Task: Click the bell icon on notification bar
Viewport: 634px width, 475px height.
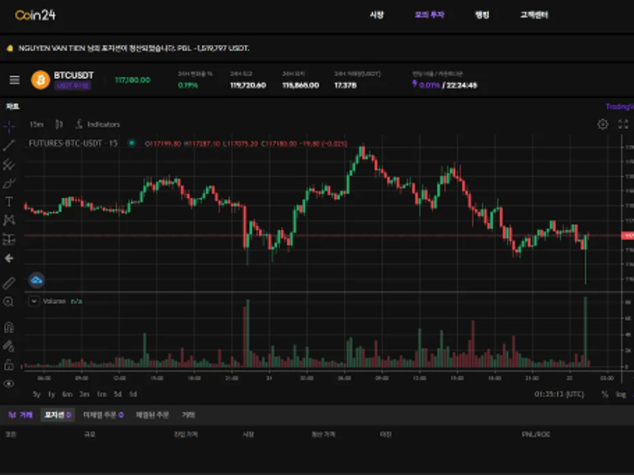Action: (10, 49)
